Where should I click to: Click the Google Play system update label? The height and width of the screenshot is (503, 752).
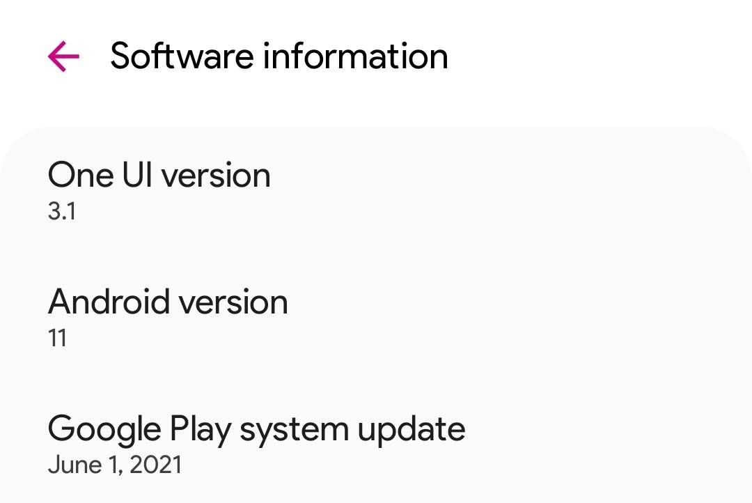coord(256,429)
